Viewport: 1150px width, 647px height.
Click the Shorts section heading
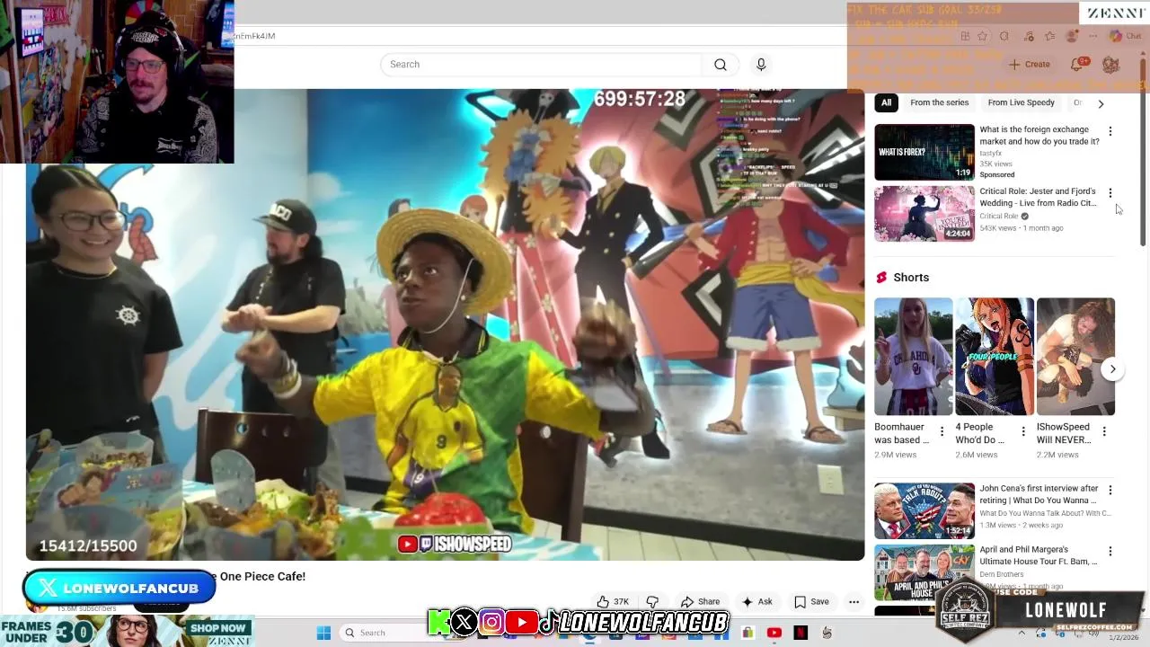[x=911, y=278]
